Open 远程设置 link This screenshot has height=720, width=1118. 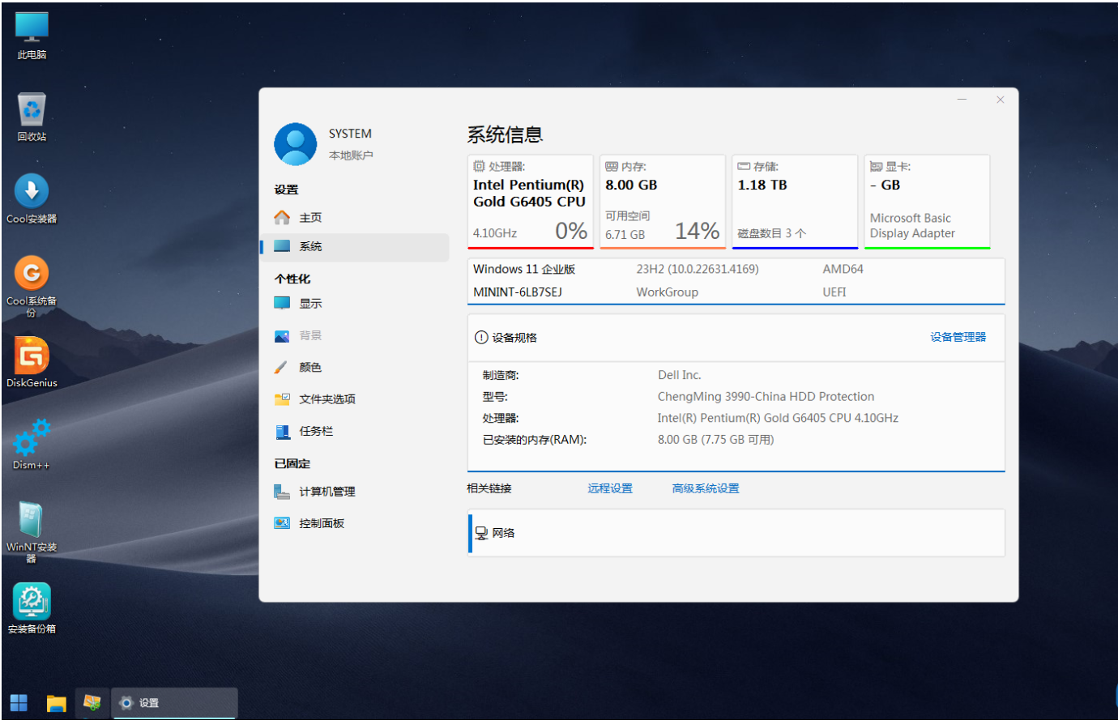point(610,488)
